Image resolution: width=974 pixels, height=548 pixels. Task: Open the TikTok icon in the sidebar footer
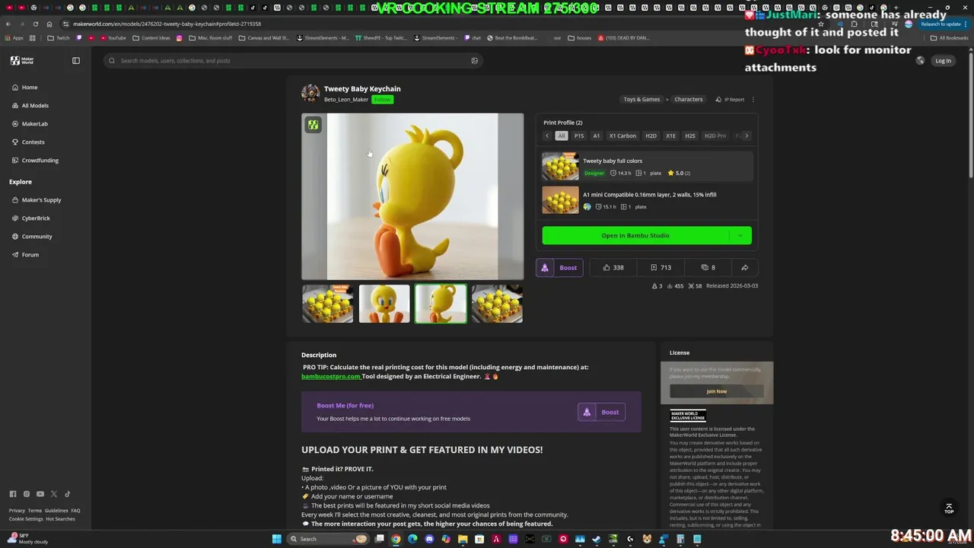coord(67,494)
